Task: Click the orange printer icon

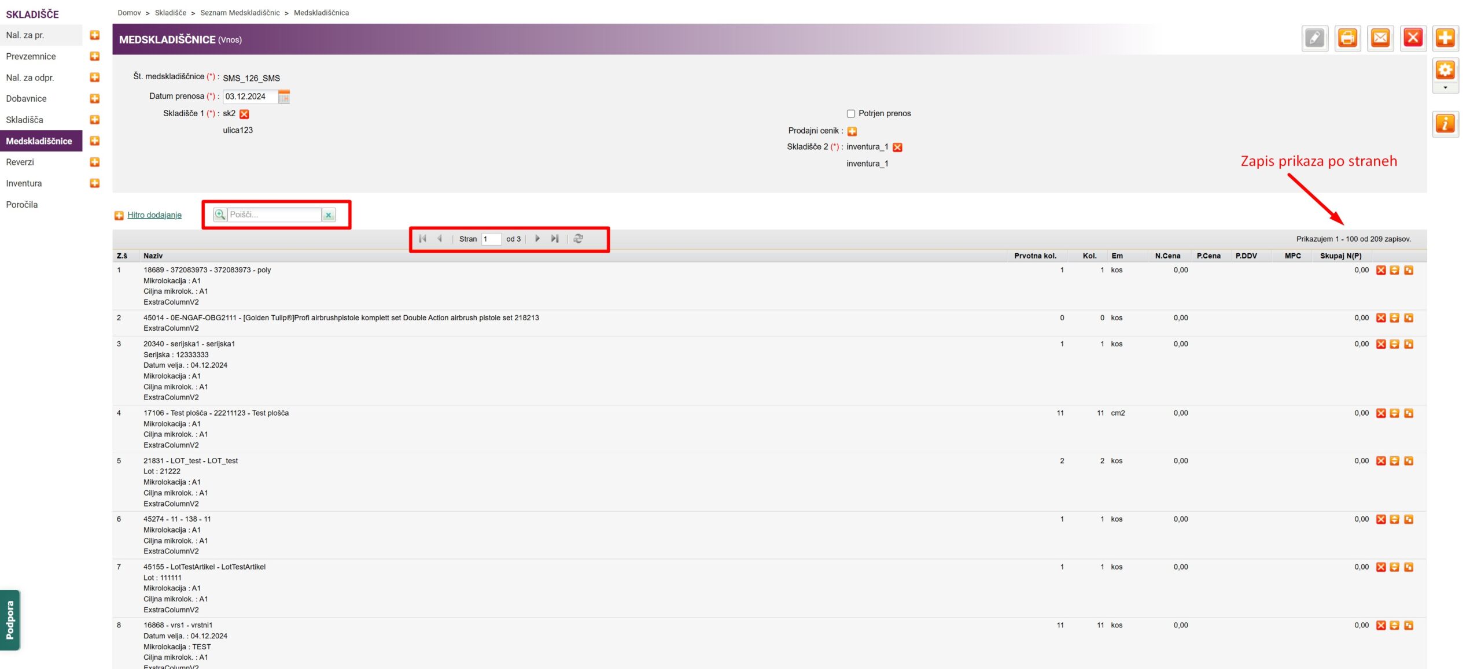Action: [1347, 38]
